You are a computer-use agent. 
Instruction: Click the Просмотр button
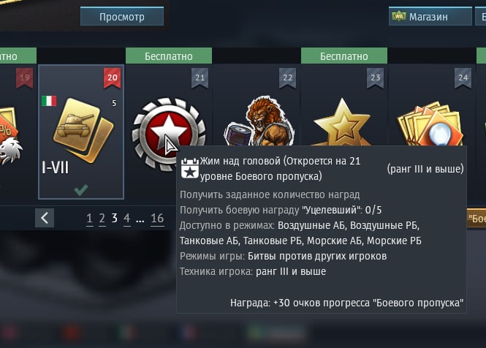(122, 17)
